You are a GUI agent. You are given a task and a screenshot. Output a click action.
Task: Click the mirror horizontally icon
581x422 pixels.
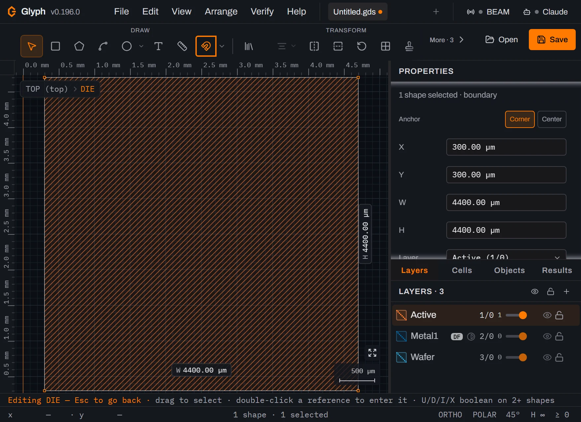pos(314,46)
